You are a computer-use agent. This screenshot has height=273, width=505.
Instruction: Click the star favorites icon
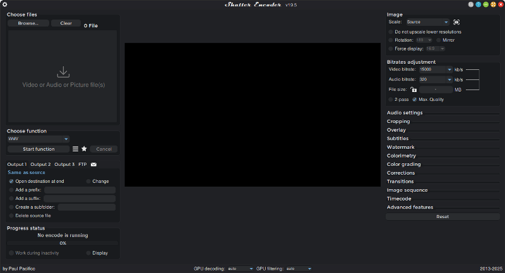point(84,149)
